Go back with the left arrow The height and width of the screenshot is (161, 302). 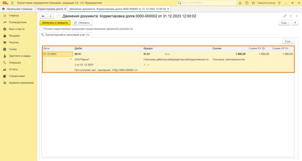[x=43, y=16]
